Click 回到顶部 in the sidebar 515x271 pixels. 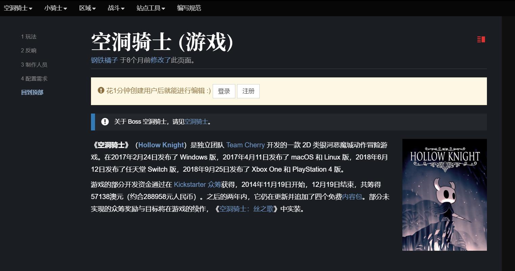(32, 92)
